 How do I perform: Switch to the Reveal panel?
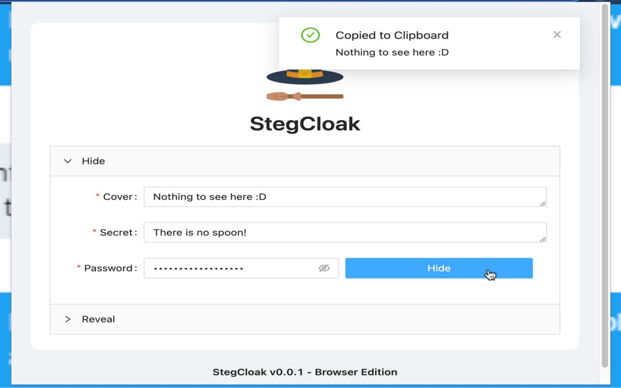tap(98, 319)
